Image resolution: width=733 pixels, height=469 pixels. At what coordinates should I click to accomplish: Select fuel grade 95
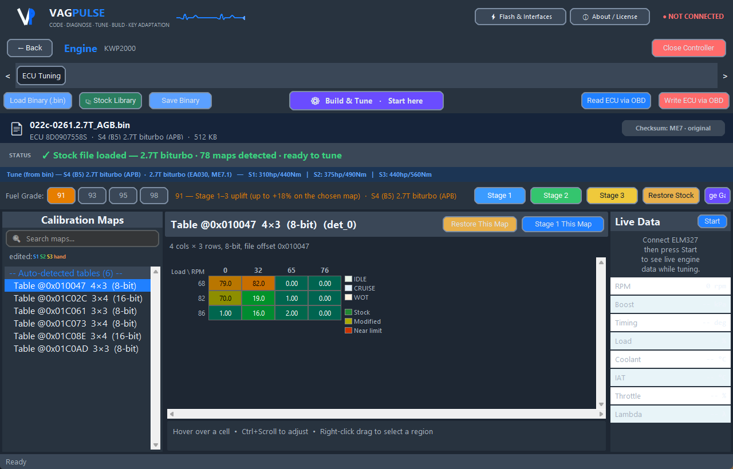[123, 196]
